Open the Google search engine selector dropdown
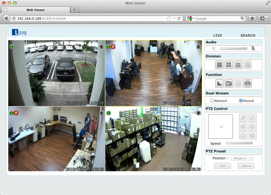 (x=190, y=19)
